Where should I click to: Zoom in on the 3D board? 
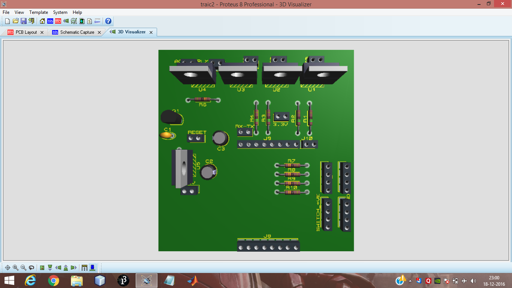(x=15, y=268)
